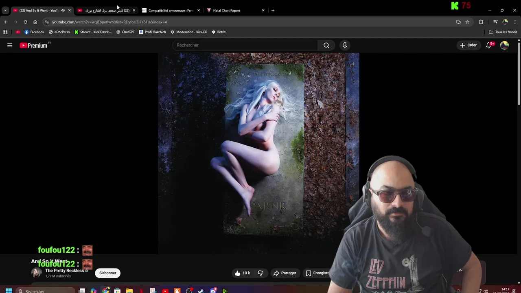Screen dimensions: 521x293
Task: Like the video with thumbs up
Action: coord(243,273)
